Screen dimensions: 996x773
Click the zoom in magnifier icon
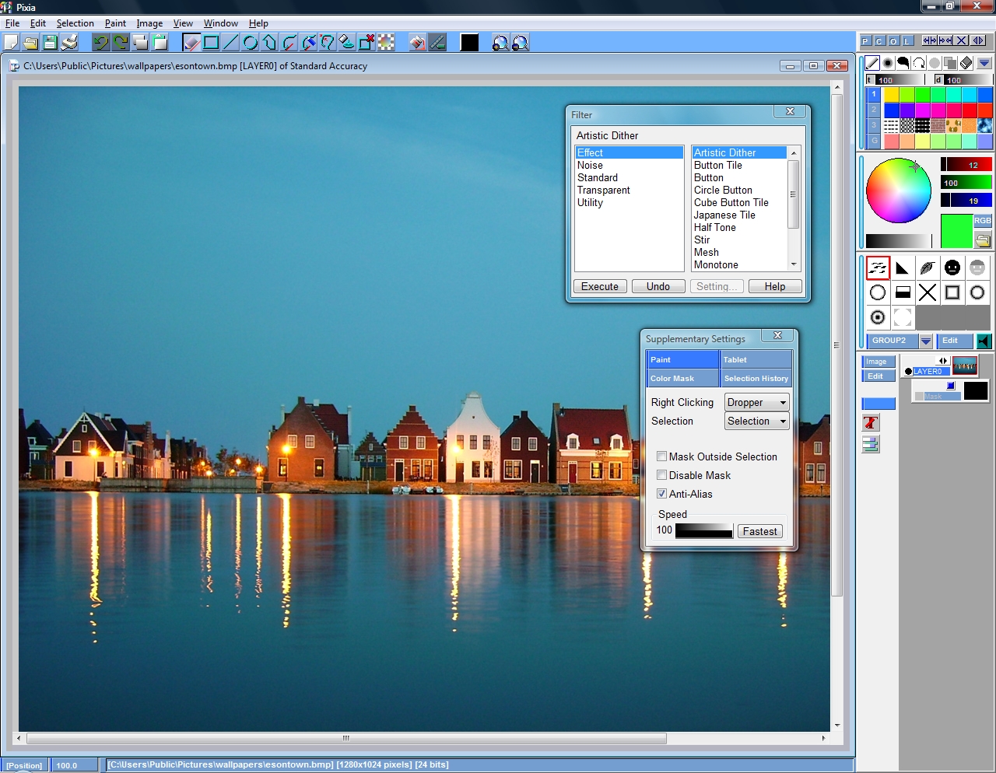click(x=500, y=43)
